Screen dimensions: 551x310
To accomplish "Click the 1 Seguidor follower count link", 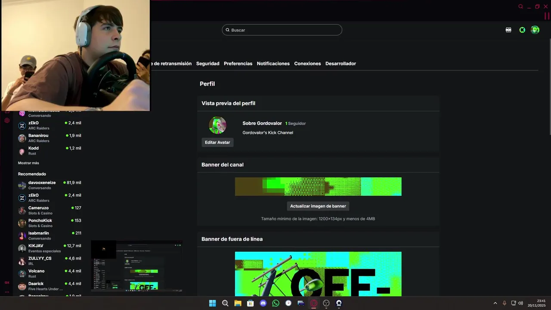I will pos(295,124).
